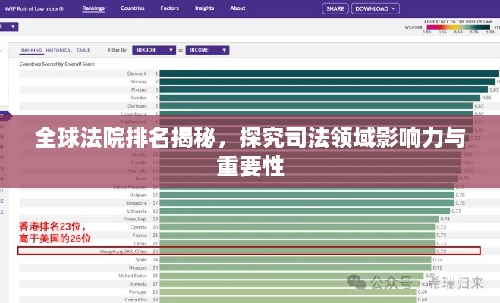Switch to the RANKING tab

pyautogui.click(x=31, y=50)
